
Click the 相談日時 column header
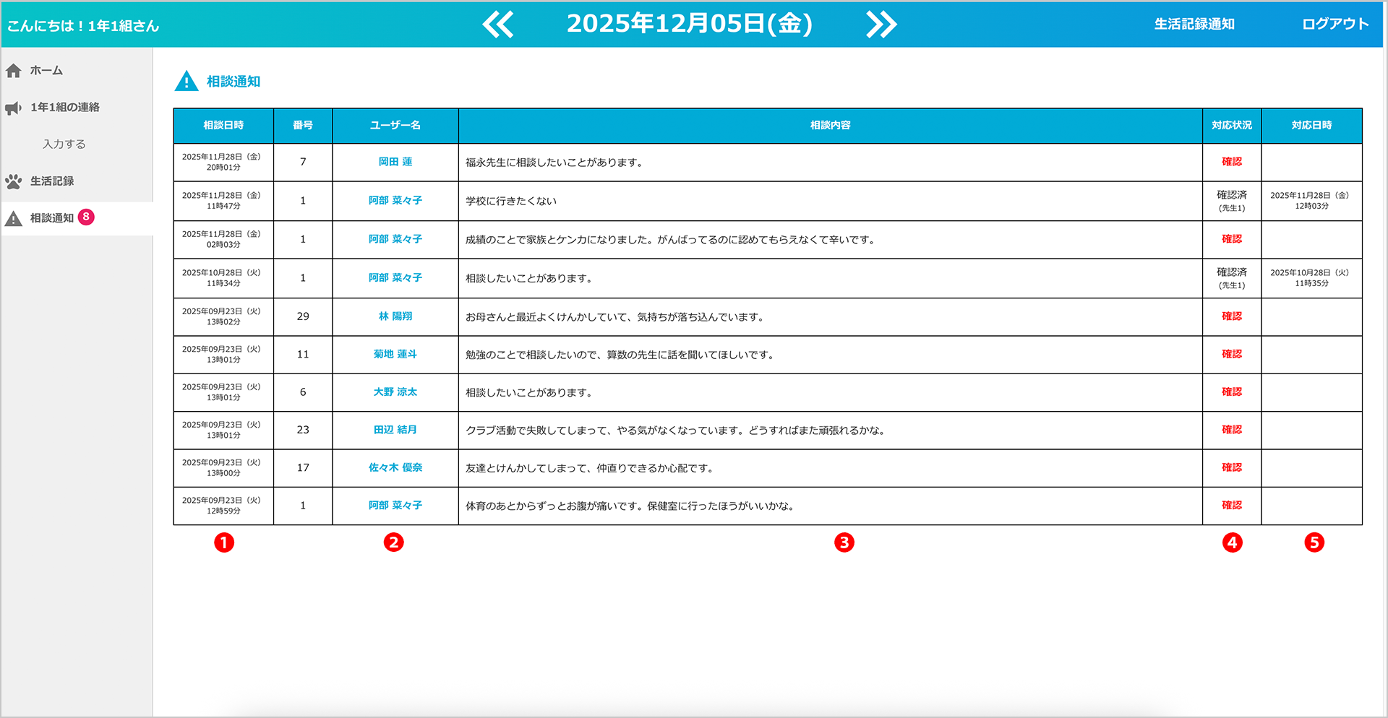pos(223,126)
